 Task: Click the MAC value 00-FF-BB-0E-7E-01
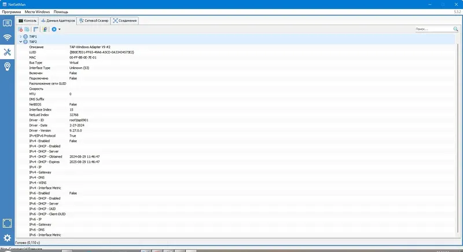coord(83,57)
